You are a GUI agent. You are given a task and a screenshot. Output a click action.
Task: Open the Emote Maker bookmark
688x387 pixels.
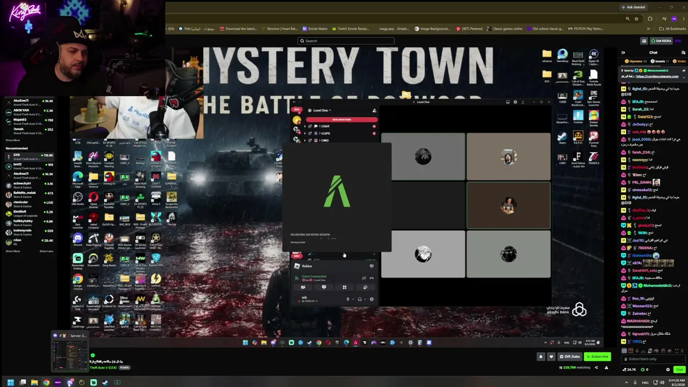tap(316, 29)
